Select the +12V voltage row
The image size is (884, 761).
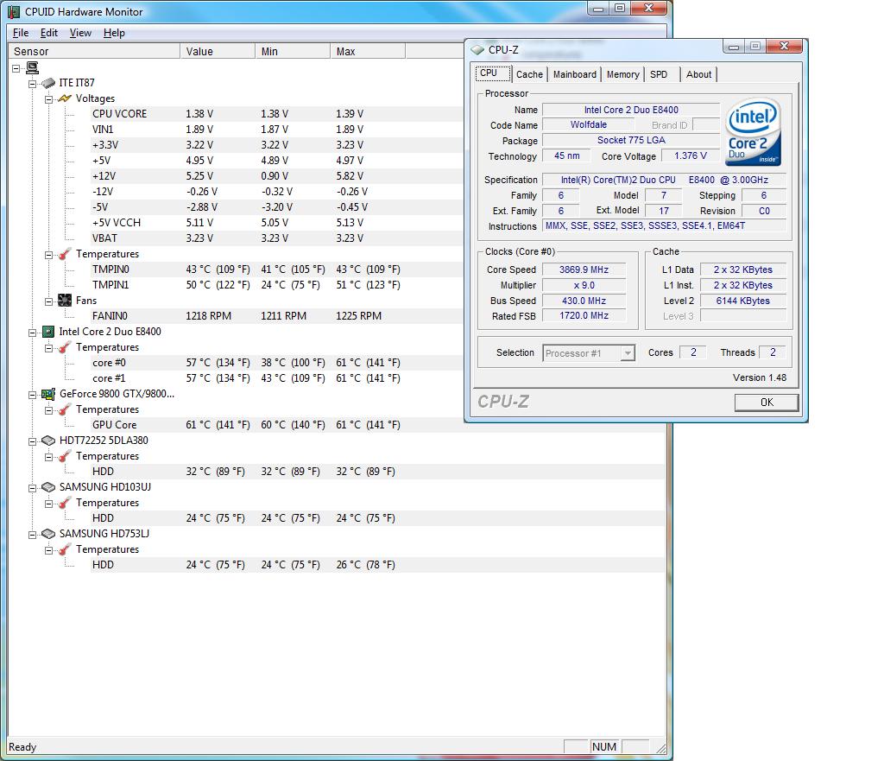point(276,176)
